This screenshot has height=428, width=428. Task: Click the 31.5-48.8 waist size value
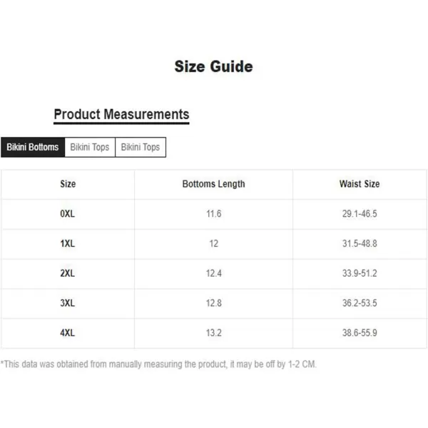coord(360,243)
